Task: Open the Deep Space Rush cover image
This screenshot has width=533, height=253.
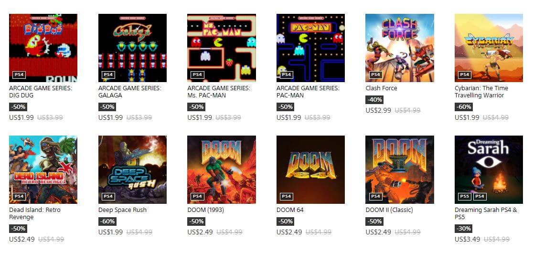Action: (x=133, y=170)
